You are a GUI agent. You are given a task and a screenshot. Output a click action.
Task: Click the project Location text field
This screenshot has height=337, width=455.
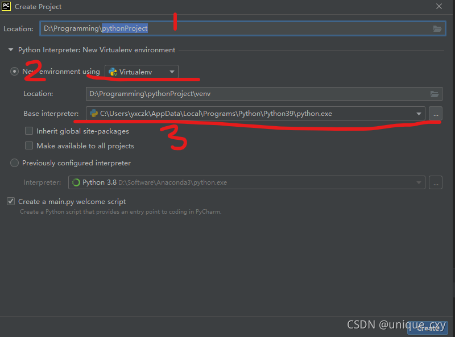click(243, 28)
